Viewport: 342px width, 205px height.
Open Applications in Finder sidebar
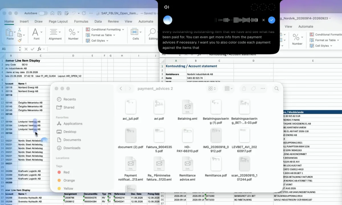coord(70,124)
